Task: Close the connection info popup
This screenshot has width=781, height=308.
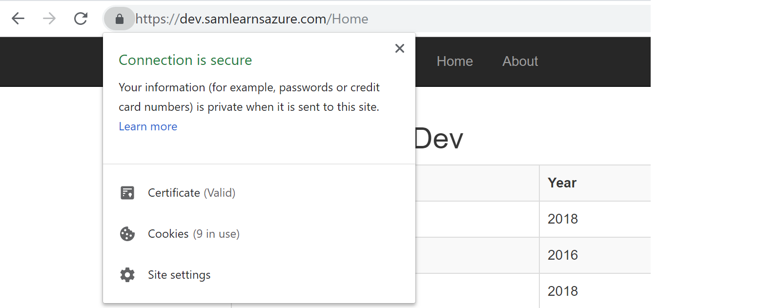Action: coord(399,48)
